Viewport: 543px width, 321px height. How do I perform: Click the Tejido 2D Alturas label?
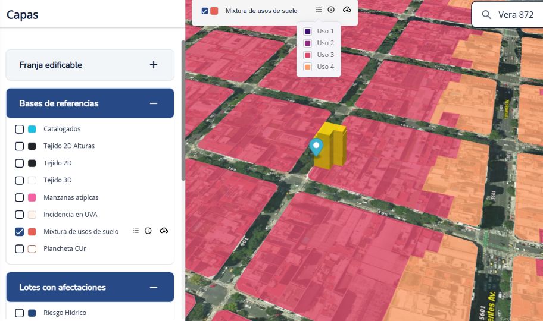(69, 146)
